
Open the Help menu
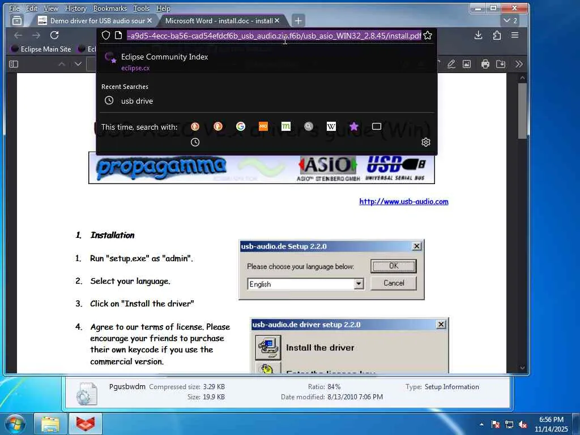[163, 8]
